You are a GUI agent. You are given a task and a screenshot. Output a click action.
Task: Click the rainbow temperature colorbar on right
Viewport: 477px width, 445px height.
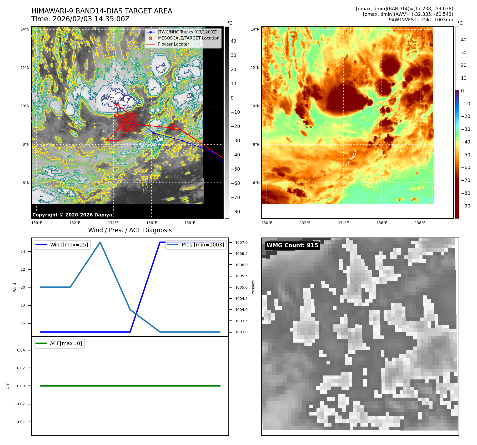(x=457, y=122)
